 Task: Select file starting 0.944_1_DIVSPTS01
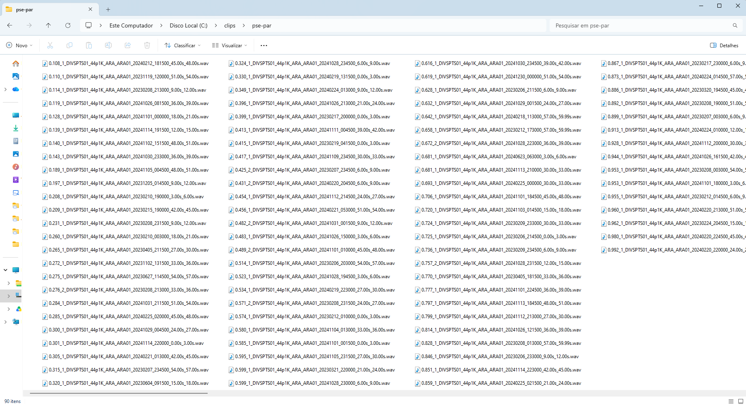coord(673,157)
